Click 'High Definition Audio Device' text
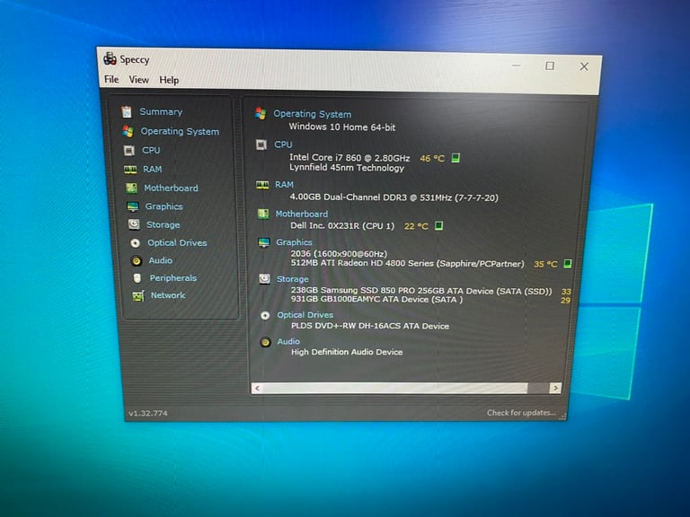Viewport: 690px width, 517px height. tap(347, 352)
